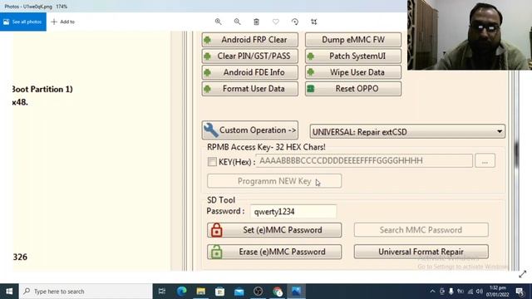Open Mail app from taskbar
This screenshot has width=532, height=299.
(239, 292)
